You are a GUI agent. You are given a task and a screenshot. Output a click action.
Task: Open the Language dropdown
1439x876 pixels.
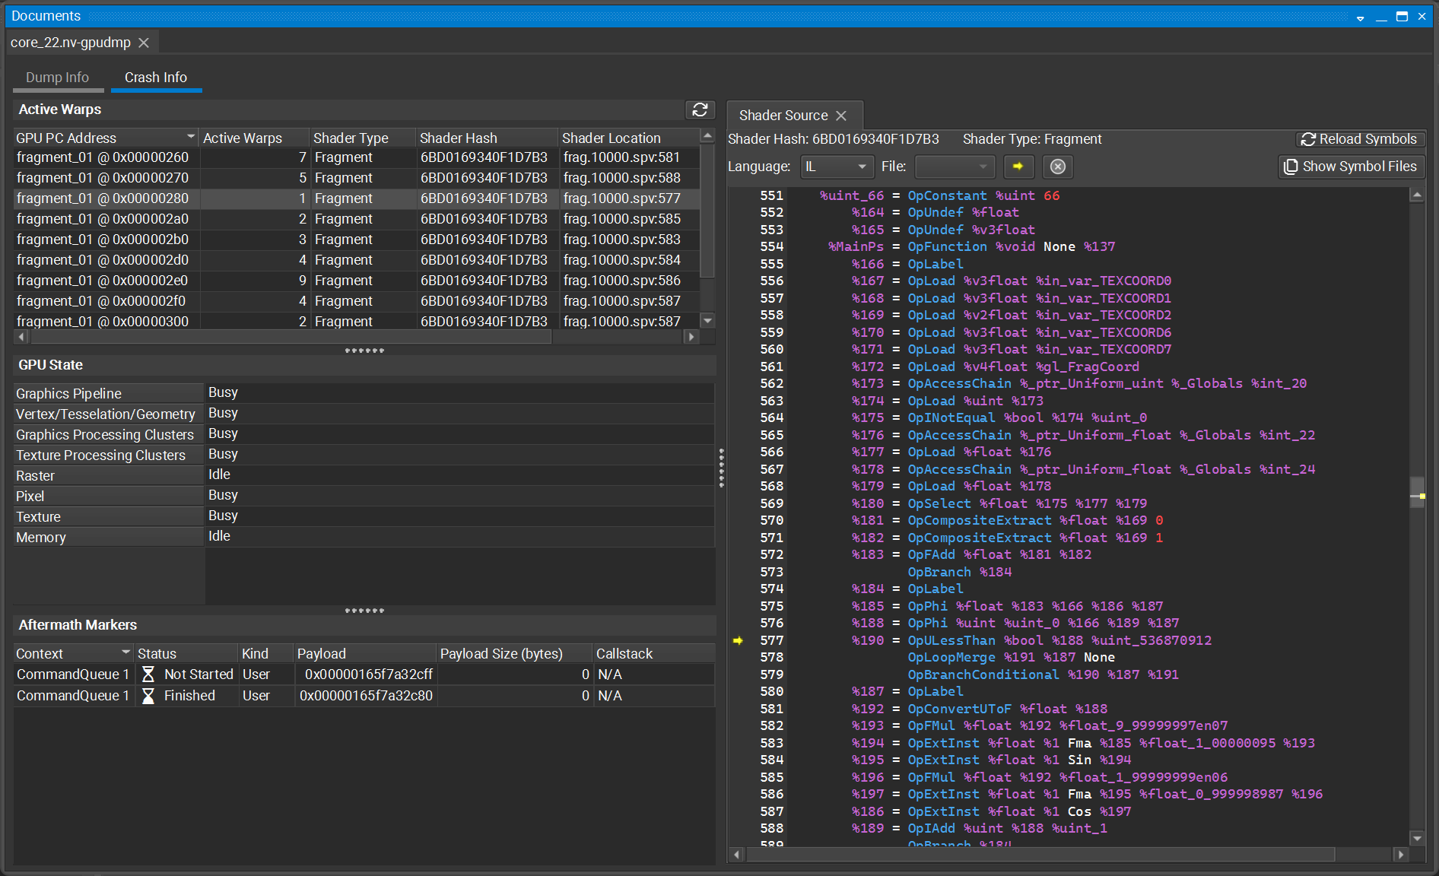tap(835, 167)
